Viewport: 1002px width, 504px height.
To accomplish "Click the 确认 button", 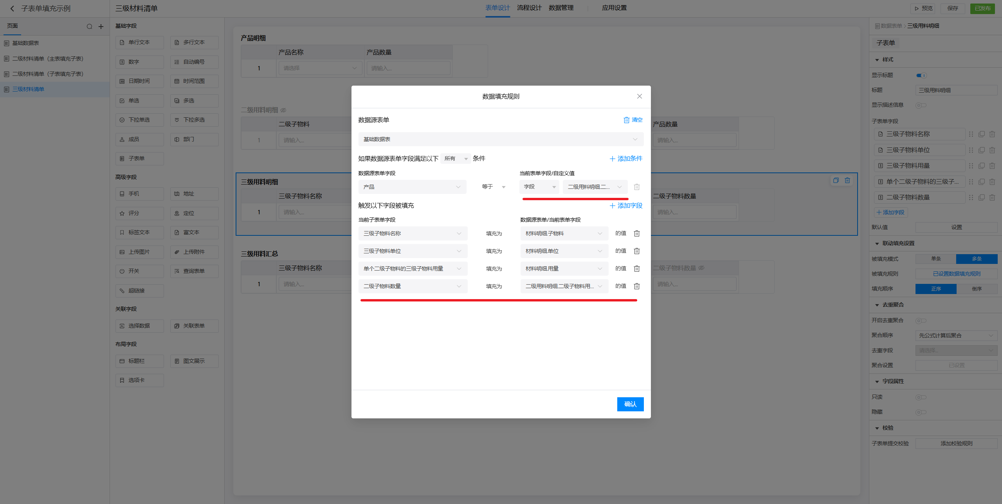I will (x=630, y=404).
